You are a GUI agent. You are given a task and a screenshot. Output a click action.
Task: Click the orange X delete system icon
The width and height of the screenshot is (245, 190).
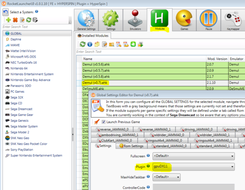[x=15, y=20]
